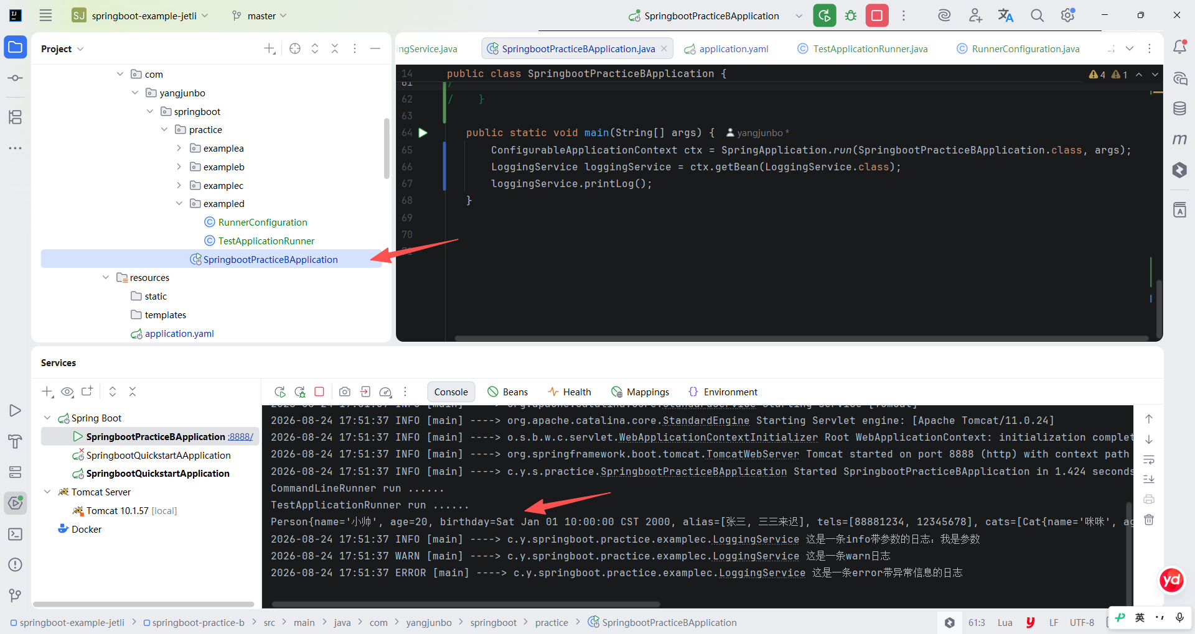Open the AI Assistant spiral icon
The width and height of the screenshot is (1195, 634).
[944, 16]
